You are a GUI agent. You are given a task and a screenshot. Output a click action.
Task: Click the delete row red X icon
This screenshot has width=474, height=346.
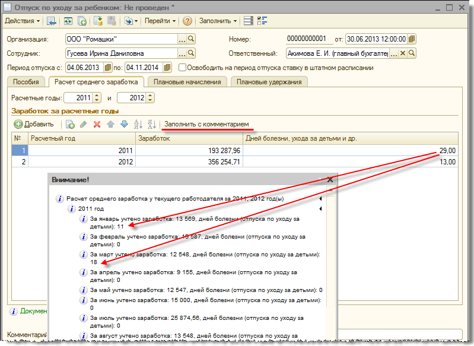(x=97, y=124)
